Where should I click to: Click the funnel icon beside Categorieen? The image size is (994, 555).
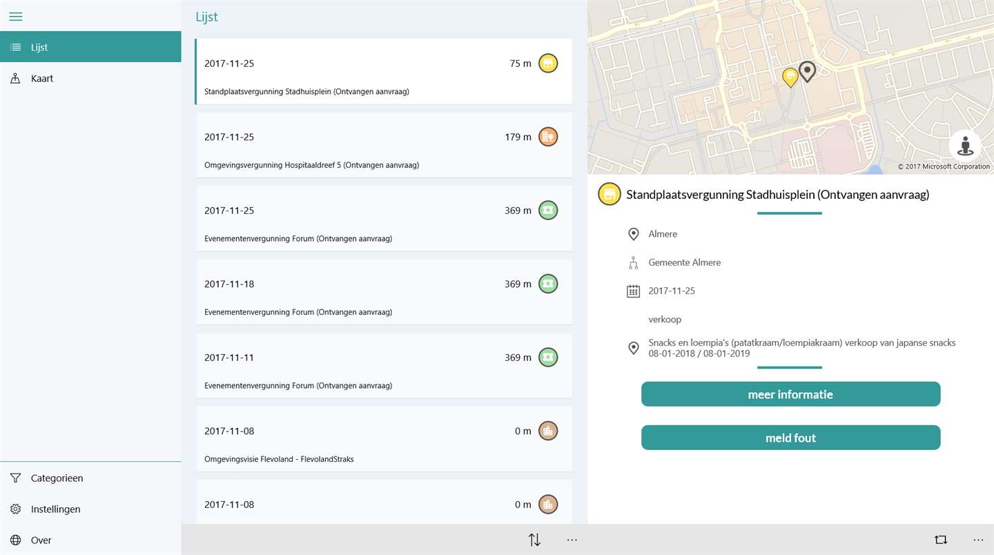tap(15, 478)
